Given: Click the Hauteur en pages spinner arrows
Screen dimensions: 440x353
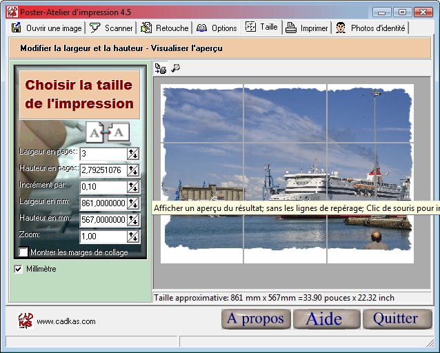Looking at the screenshot, I should point(133,170).
